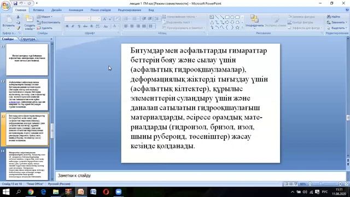
Task: Toggle bold Ж formatting
Action: (x=67, y=26)
